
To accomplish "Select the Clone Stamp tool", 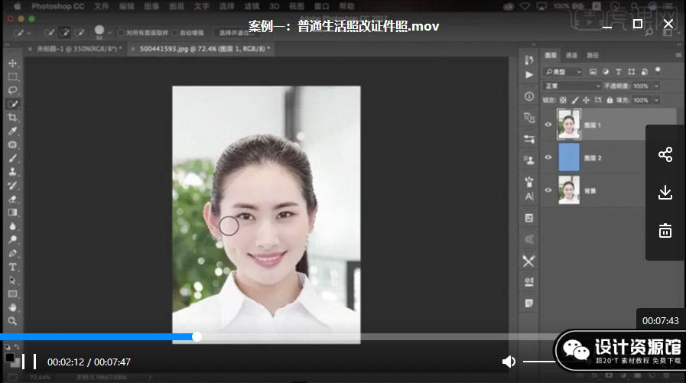I will 12,172.
